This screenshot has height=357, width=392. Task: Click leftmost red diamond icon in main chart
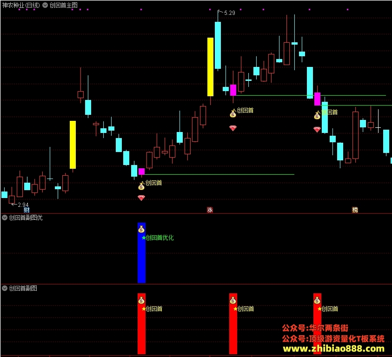141,198
